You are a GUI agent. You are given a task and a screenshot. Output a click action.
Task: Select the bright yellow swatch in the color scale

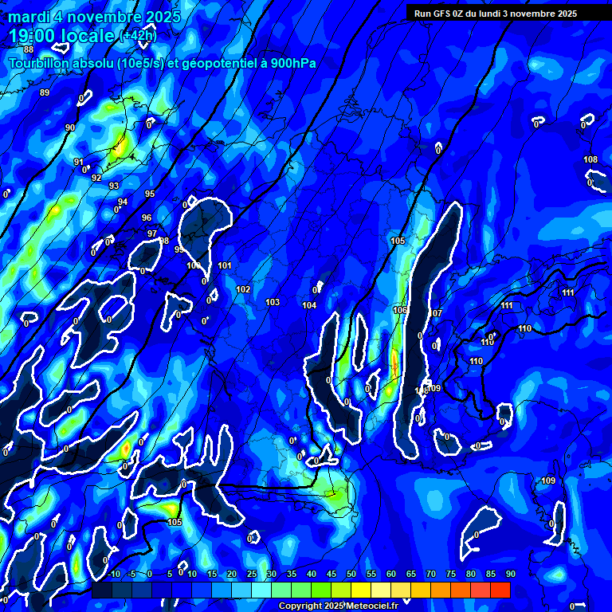pyautogui.click(x=361, y=590)
